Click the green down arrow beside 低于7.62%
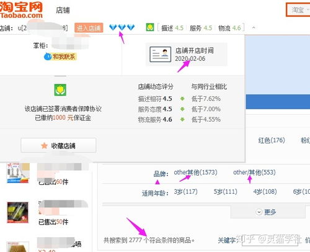Image resolution: width=310 pixels, height=252 pixels. point(182,99)
